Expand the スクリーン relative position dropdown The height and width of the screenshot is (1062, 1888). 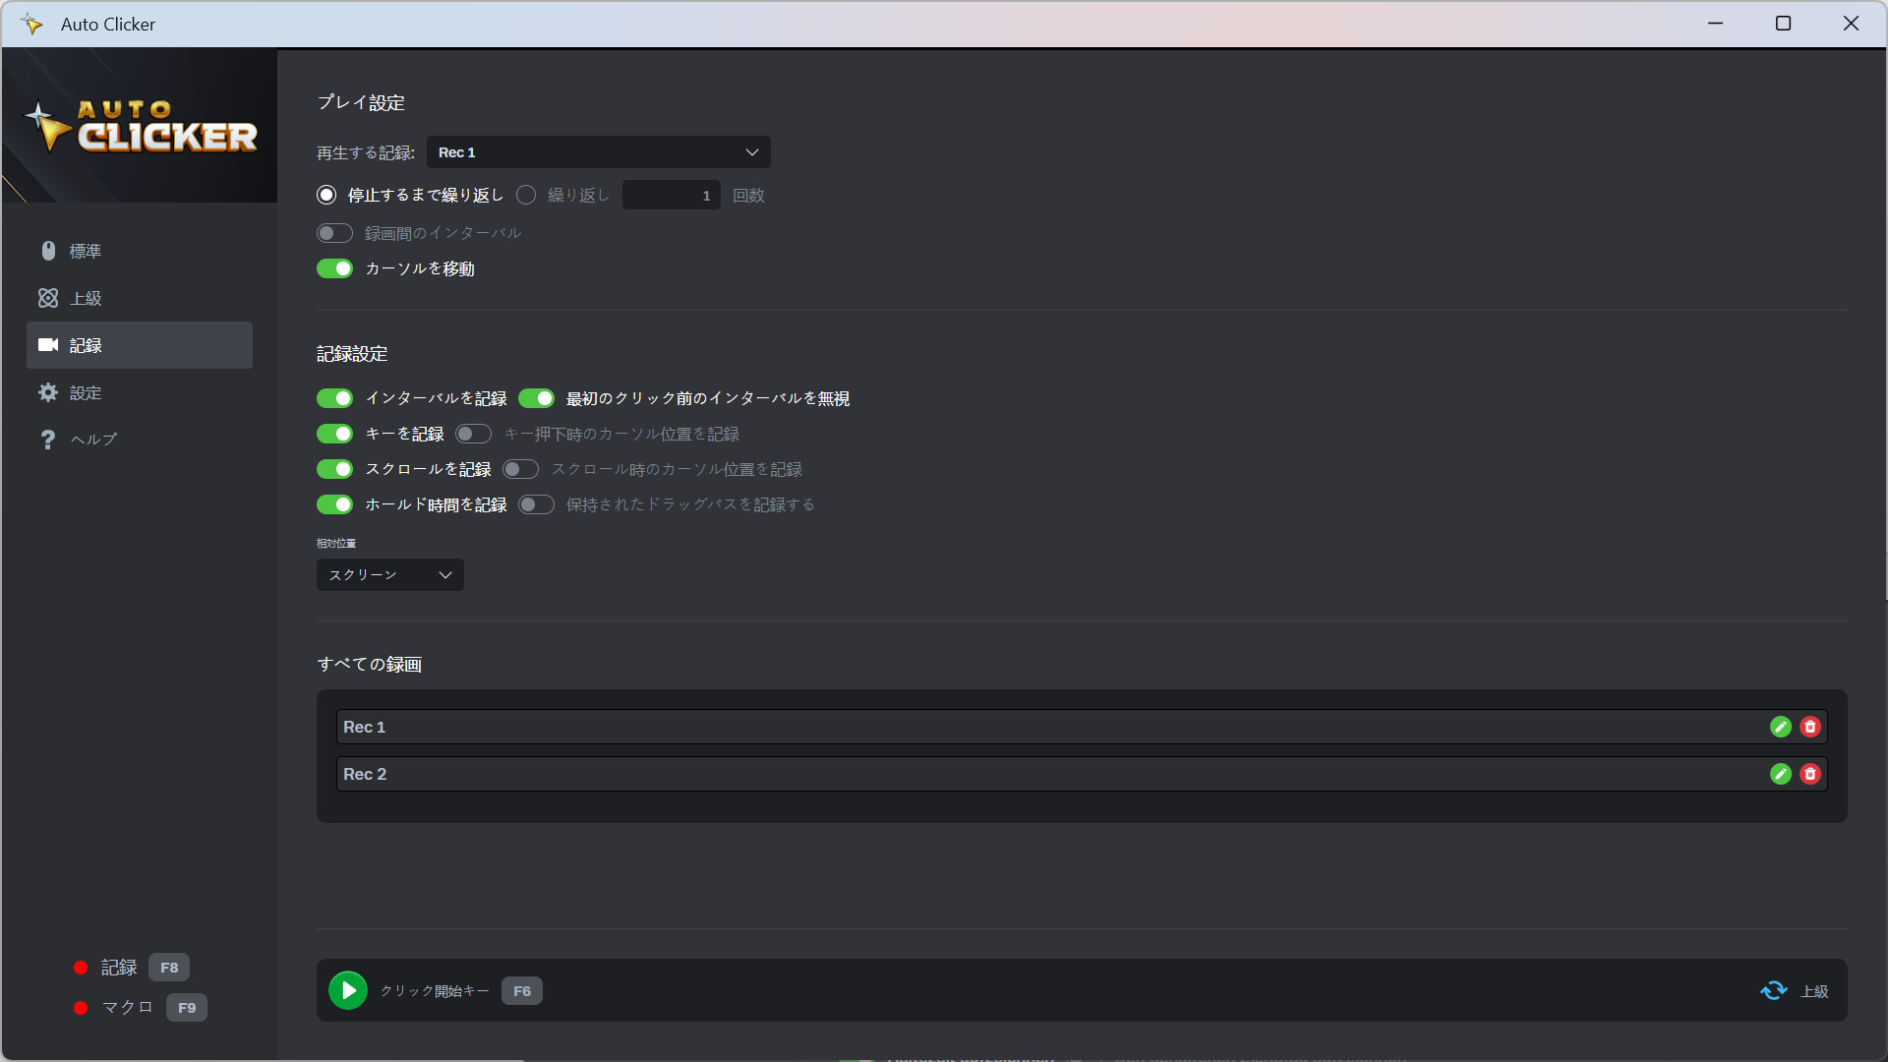(389, 575)
